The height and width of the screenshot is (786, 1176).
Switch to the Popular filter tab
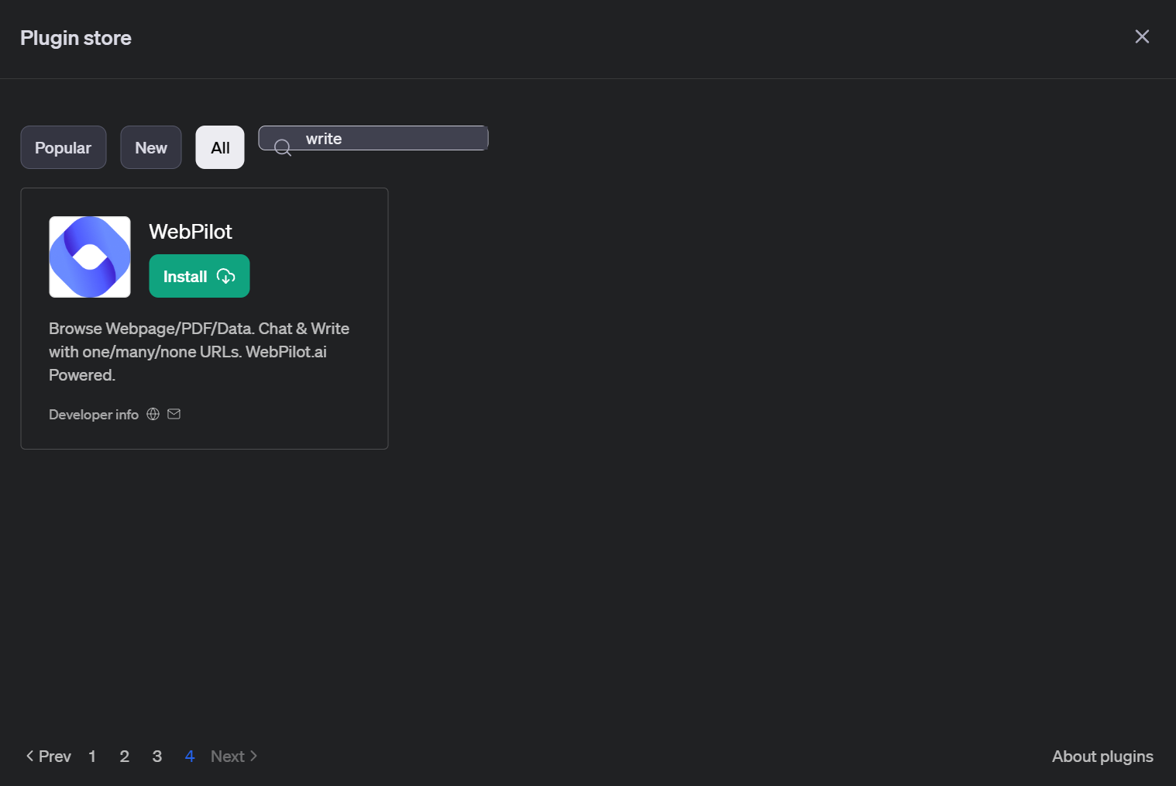[64, 147]
